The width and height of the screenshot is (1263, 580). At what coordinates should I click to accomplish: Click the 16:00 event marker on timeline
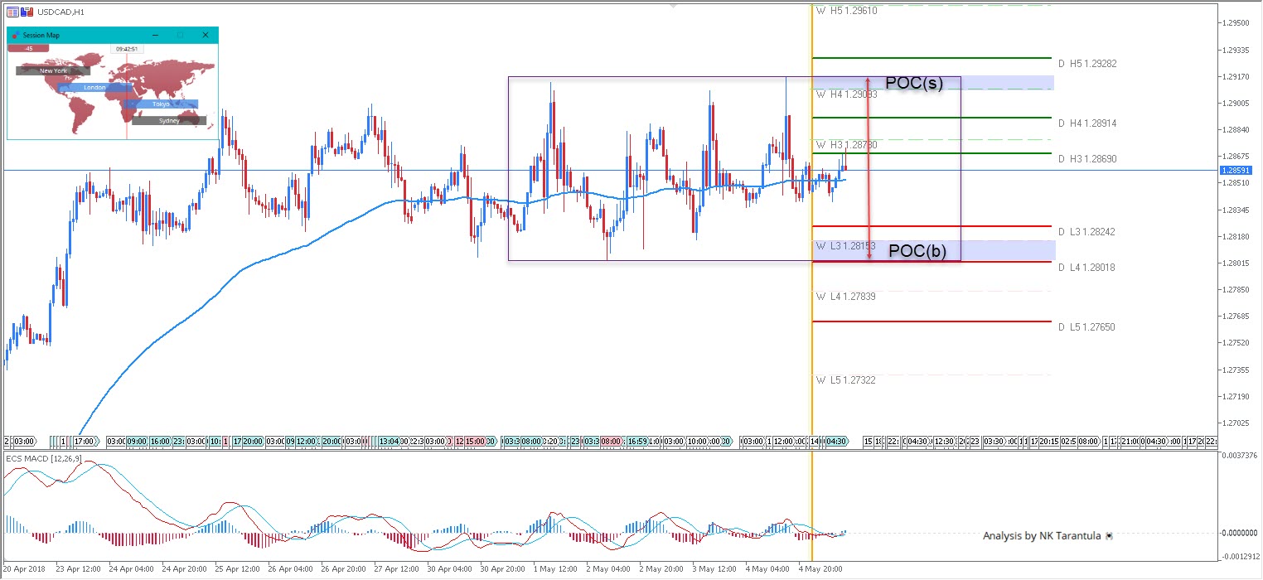(160, 441)
